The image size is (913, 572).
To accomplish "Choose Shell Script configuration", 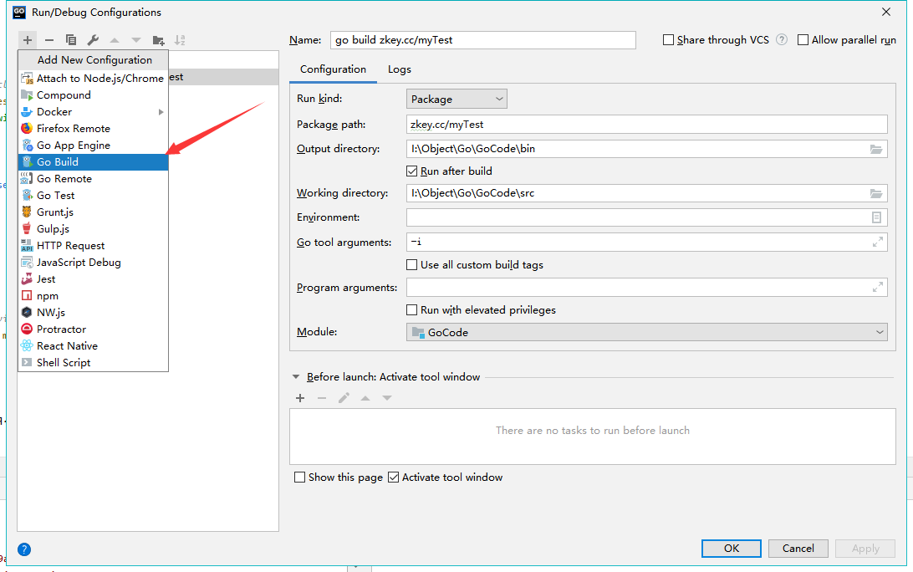I will 93,363.
